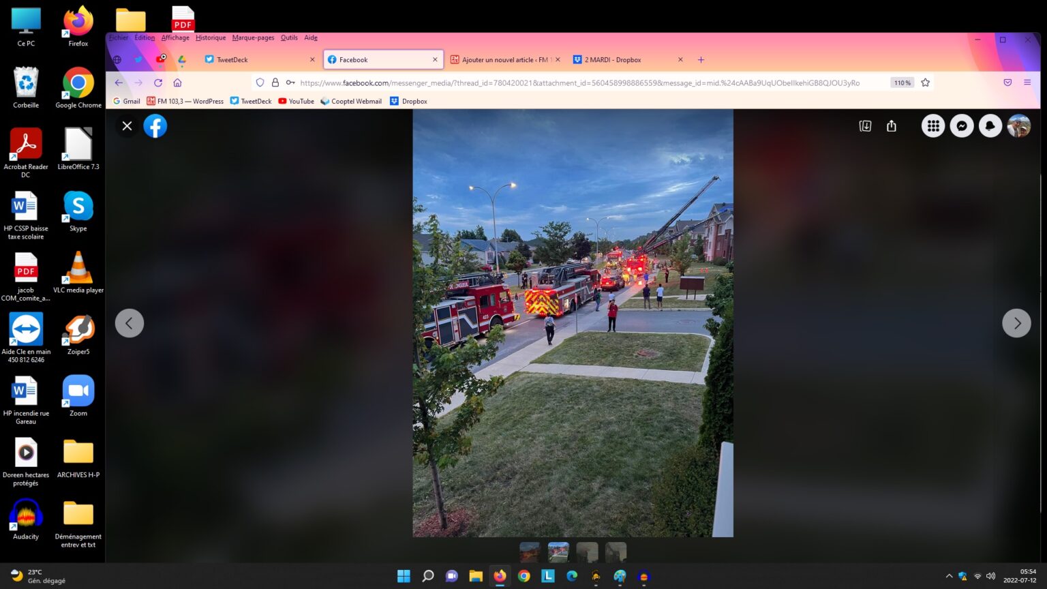Download the photo using the download icon
The height and width of the screenshot is (589, 1047).
[x=865, y=126]
